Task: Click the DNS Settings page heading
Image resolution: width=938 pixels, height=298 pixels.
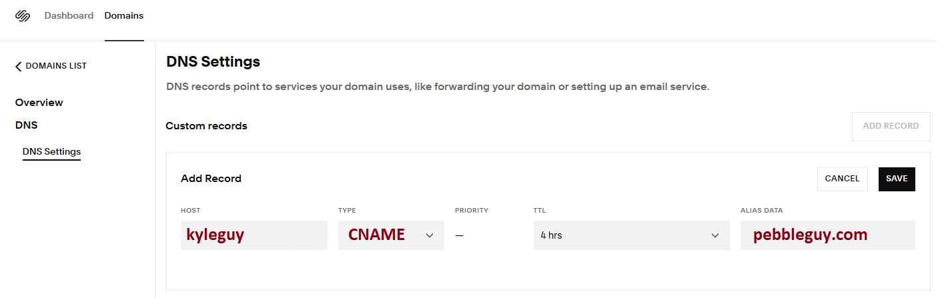Action: tap(213, 62)
